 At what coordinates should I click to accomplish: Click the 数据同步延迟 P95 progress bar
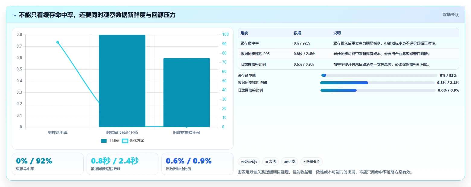(x=377, y=83)
